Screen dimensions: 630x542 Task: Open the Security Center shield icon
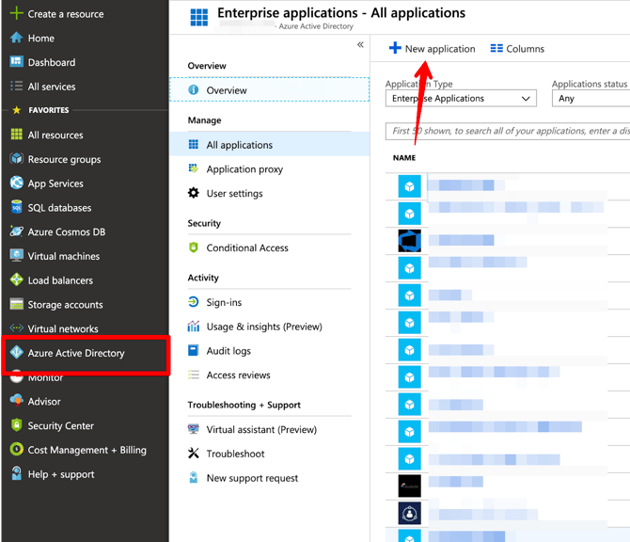(x=16, y=425)
